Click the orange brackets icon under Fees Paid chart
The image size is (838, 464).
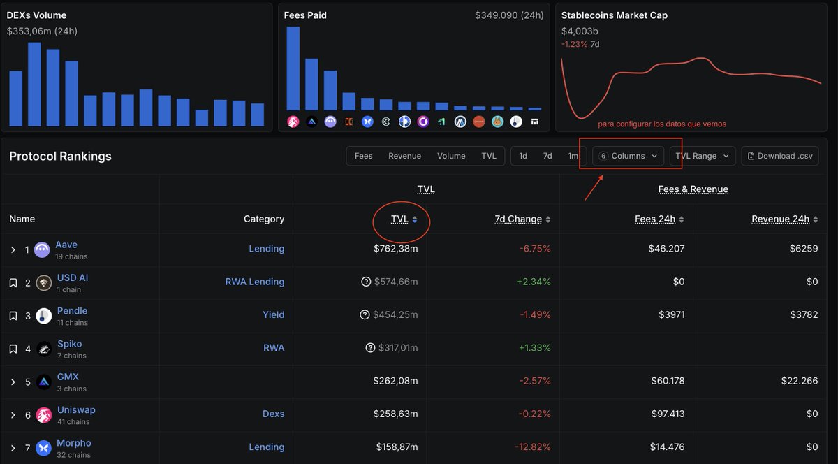[348, 122]
